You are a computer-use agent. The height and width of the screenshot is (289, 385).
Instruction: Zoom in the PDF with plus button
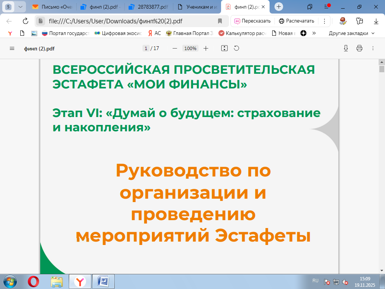[x=206, y=48]
